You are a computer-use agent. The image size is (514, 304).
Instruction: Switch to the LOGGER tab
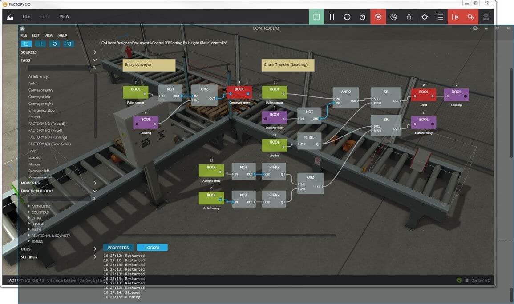[152, 248]
